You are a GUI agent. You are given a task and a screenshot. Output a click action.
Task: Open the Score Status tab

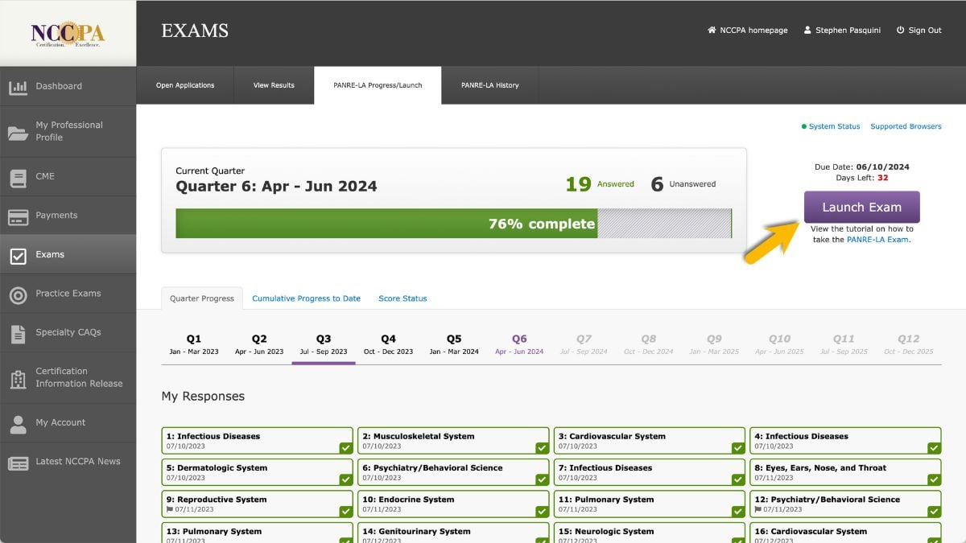(402, 298)
